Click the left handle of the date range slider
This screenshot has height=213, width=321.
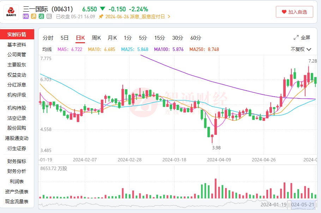click(x=289, y=205)
